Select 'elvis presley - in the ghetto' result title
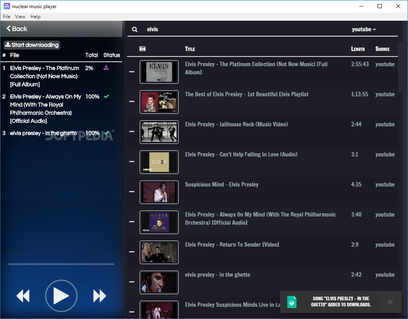This screenshot has width=408, height=319. [218, 275]
